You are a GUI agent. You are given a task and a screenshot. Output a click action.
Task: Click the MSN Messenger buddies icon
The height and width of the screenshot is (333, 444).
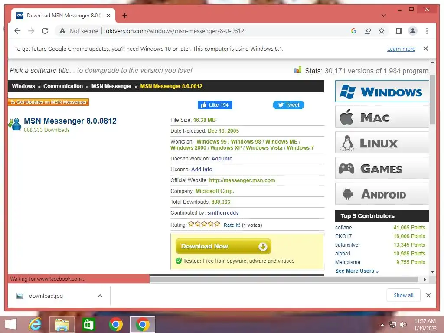[15, 124]
